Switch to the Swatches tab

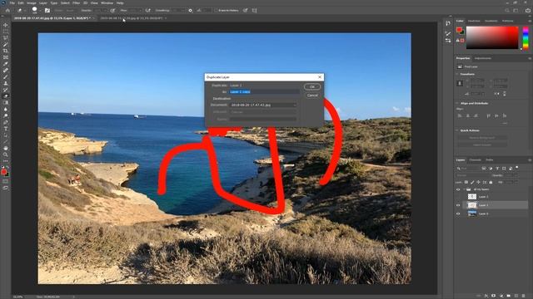(x=474, y=21)
